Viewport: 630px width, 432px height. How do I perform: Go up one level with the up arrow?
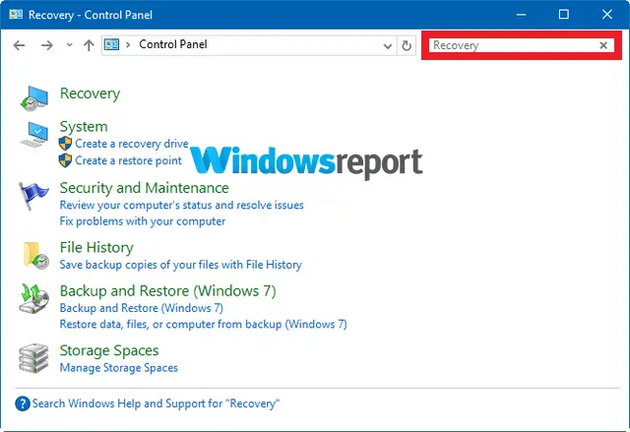pos(89,45)
